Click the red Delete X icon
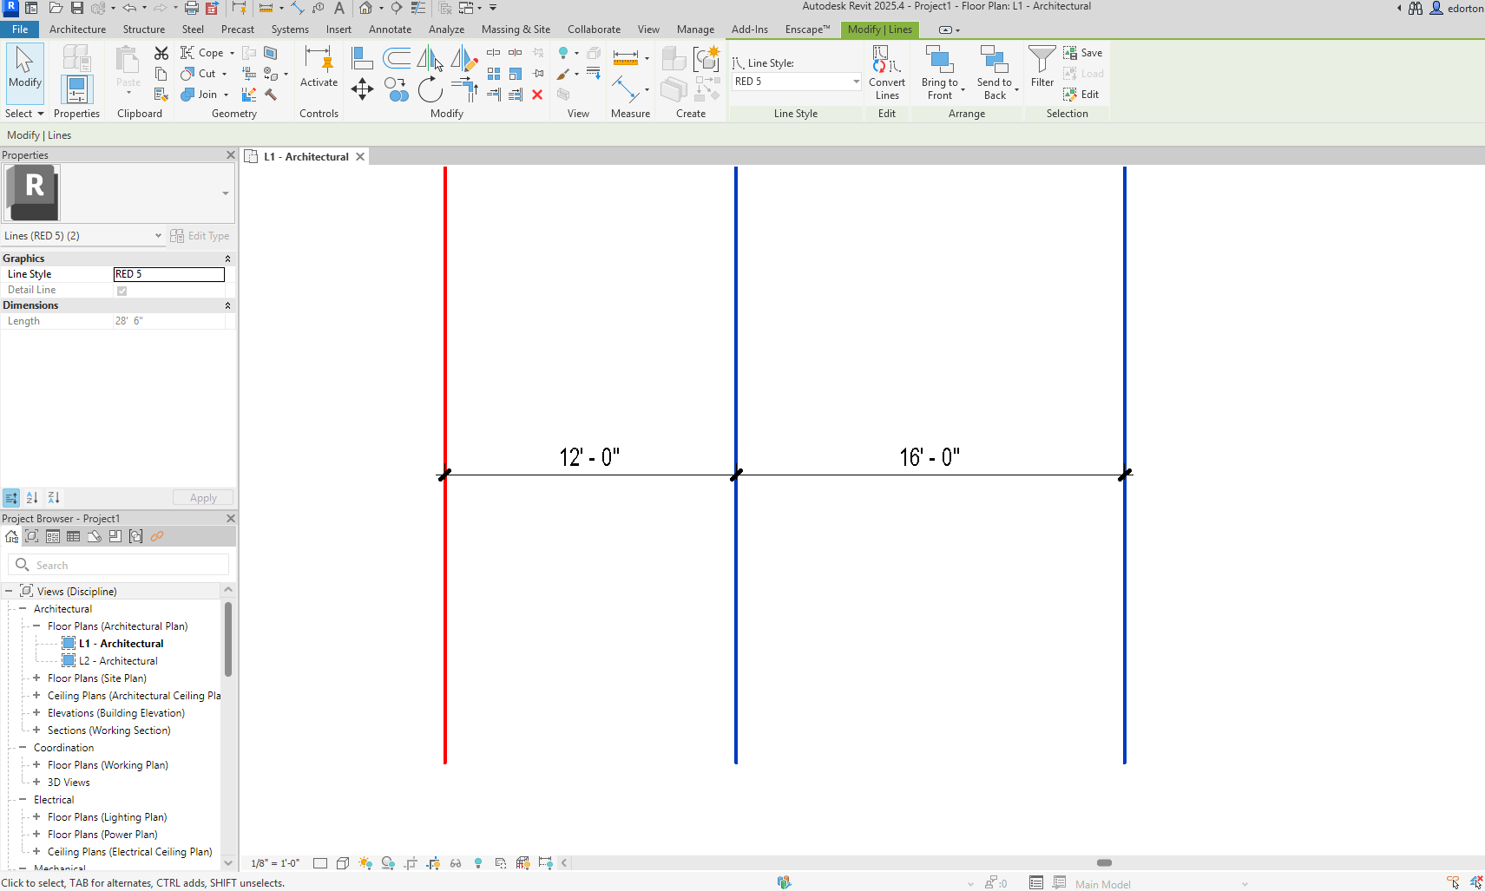Screen dimensions: 1485x891 point(537,95)
